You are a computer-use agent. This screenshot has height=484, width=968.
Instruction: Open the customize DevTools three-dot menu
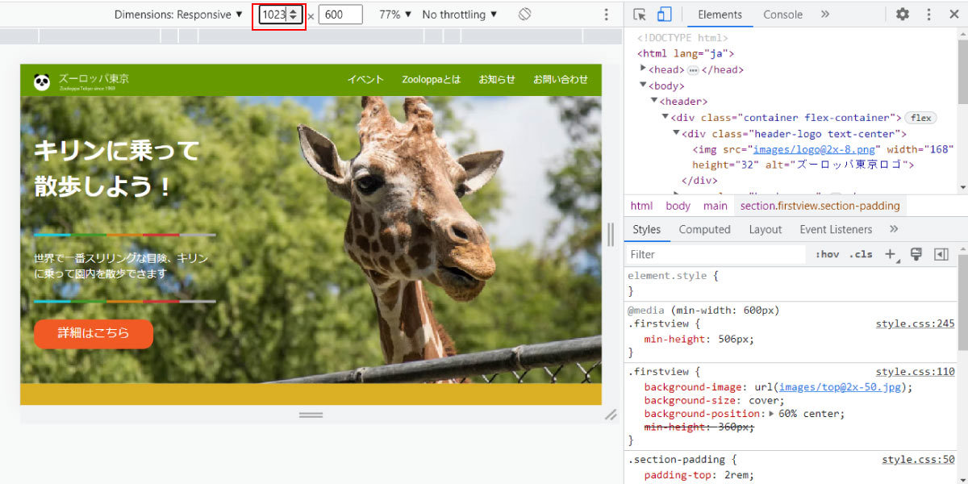click(928, 15)
